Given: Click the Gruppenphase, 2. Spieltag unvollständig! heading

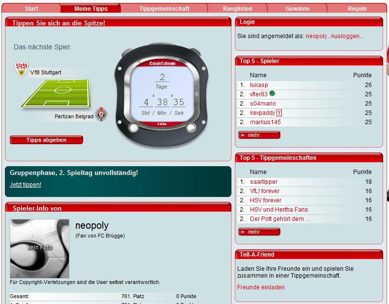Looking at the screenshot, I should pyautogui.click(x=74, y=173).
